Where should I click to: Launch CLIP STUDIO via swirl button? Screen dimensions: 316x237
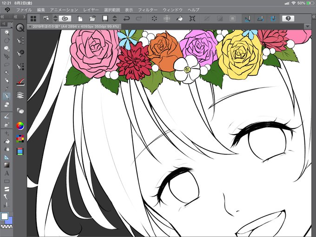[x=65, y=19]
